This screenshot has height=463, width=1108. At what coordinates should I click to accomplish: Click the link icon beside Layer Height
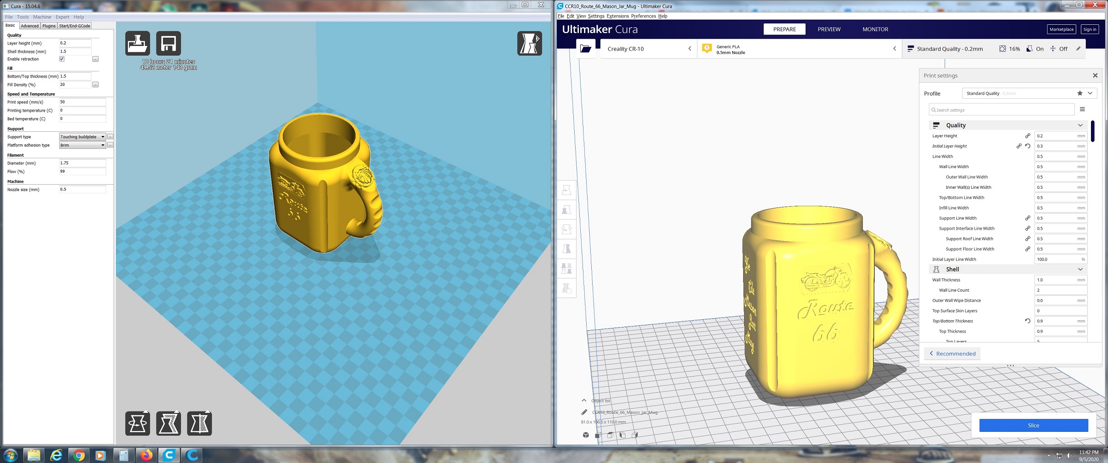pos(1027,136)
